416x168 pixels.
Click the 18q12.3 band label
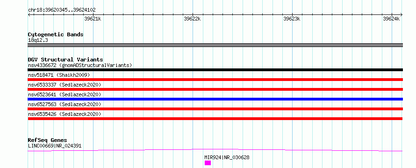tap(38, 40)
